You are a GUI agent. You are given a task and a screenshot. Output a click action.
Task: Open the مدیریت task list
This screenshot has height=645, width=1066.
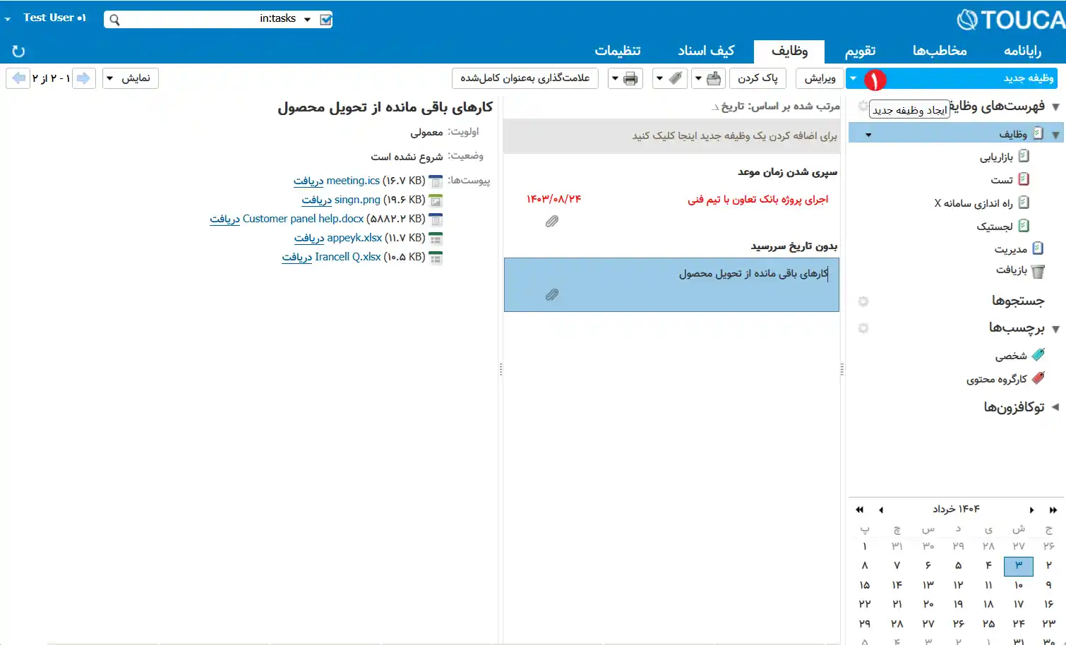tap(1019, 248)
